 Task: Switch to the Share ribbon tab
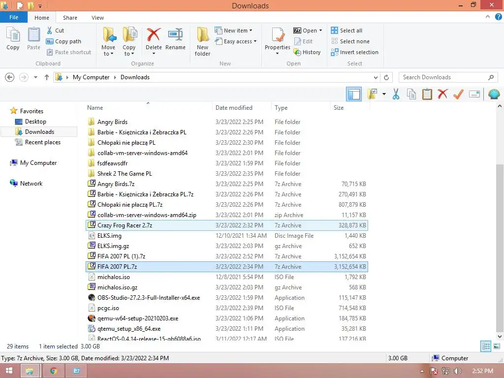(70, 18)
